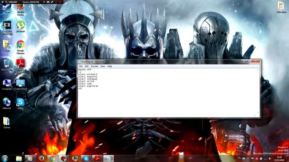The image size is (289, 162).
Task: Click the PL language indicator in the tray
Action: (239, 158)
